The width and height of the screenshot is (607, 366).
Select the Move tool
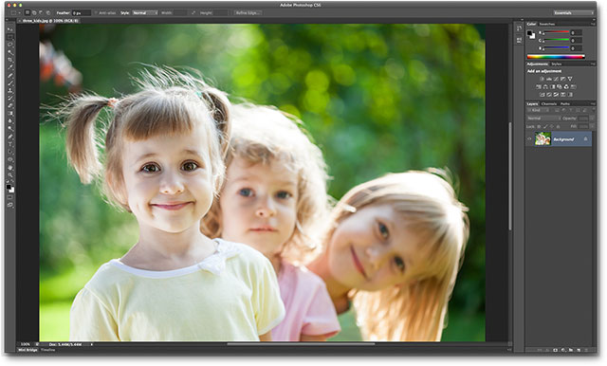tap(10, 29)
